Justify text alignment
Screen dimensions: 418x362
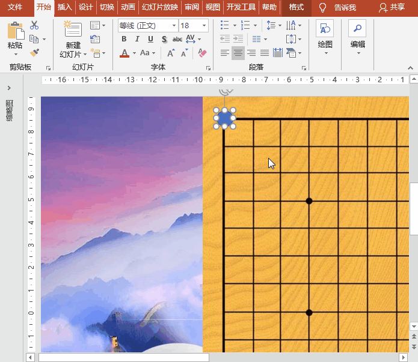tap(265, 53)
